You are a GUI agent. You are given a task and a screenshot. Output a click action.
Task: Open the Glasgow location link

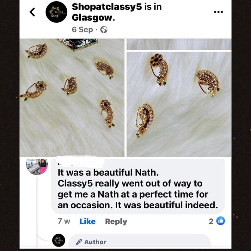click(93, 18)
